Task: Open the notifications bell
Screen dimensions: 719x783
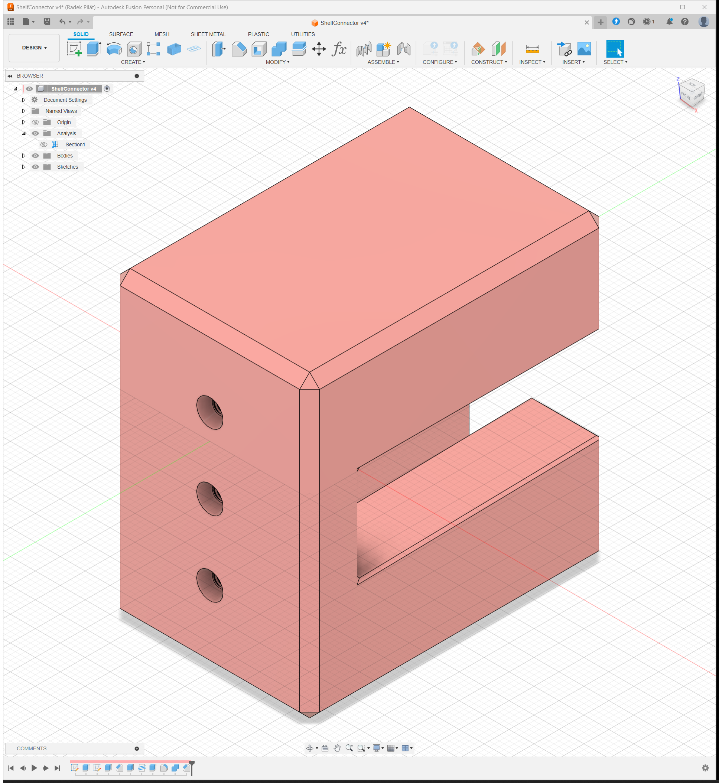Action: tap(669, 22)
